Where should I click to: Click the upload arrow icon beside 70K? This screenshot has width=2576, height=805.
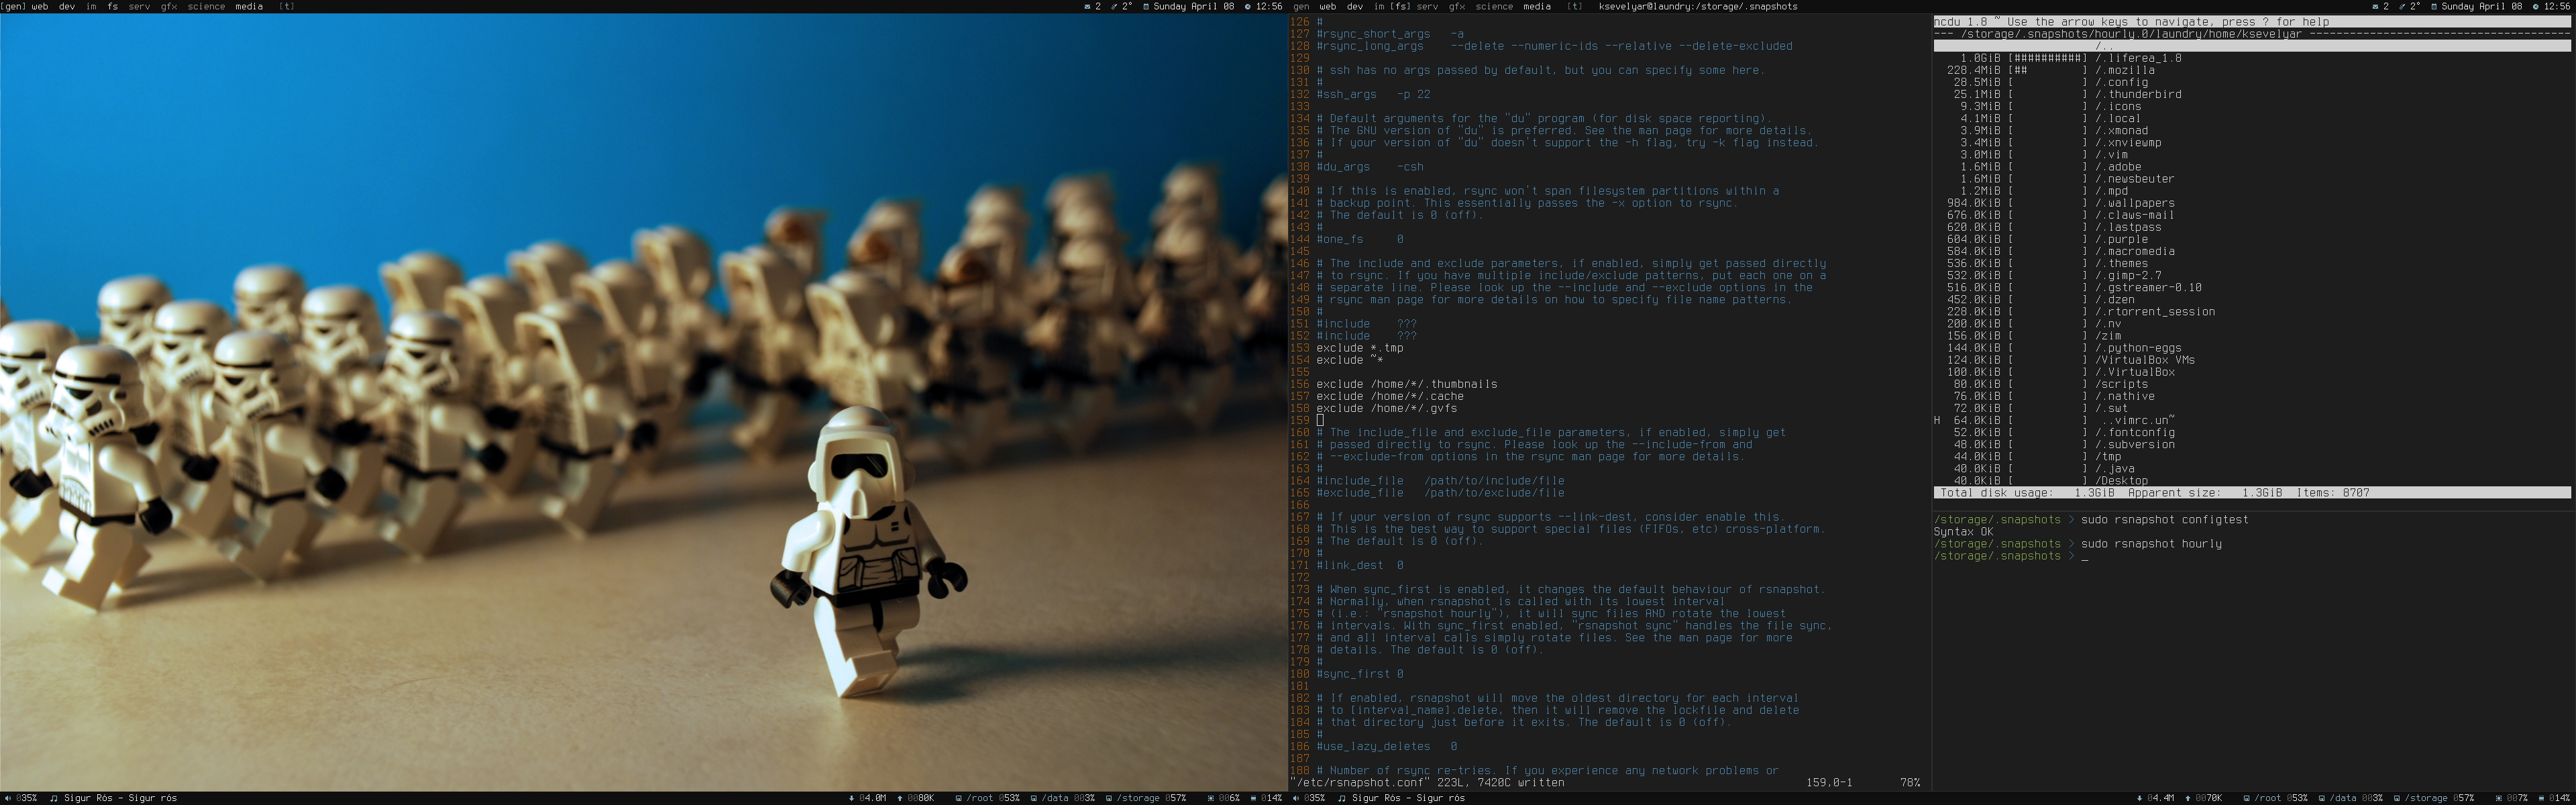tap(2187, 798)
